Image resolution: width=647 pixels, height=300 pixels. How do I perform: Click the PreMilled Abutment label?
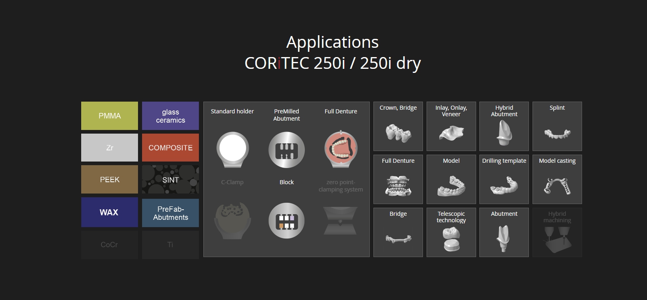tap(287, 115)
